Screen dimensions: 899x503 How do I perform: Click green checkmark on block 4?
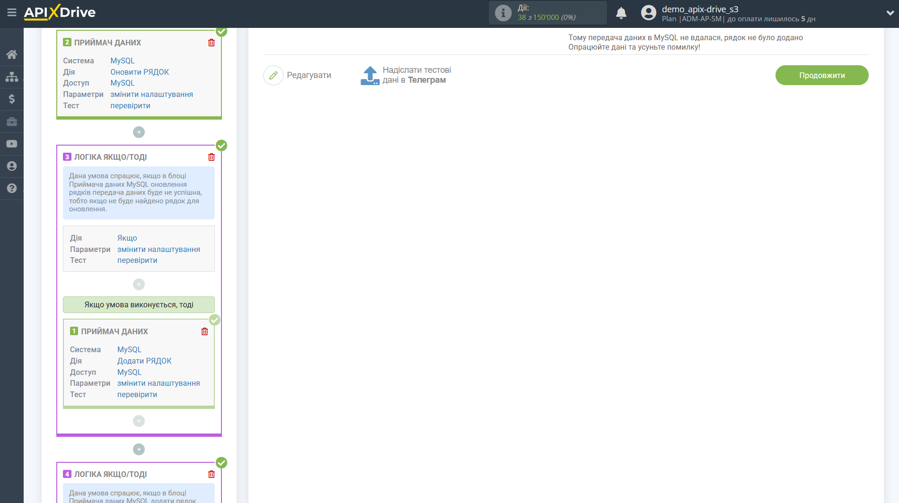point(221,462)
